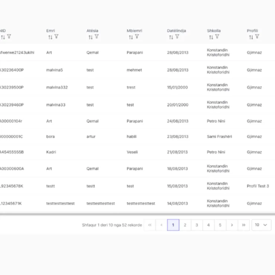Sort table by Atësia column

click(x=91, y=37)
